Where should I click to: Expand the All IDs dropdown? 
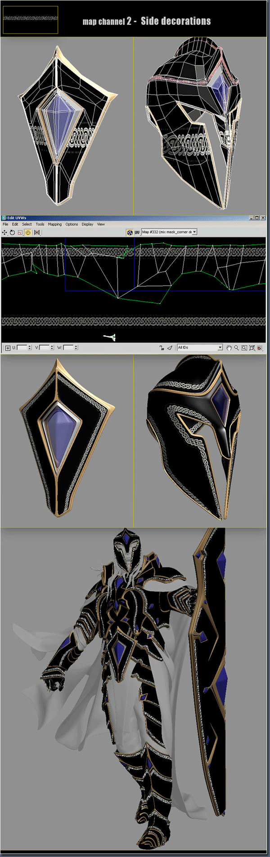pyautogui.click(x=200, y=347)
